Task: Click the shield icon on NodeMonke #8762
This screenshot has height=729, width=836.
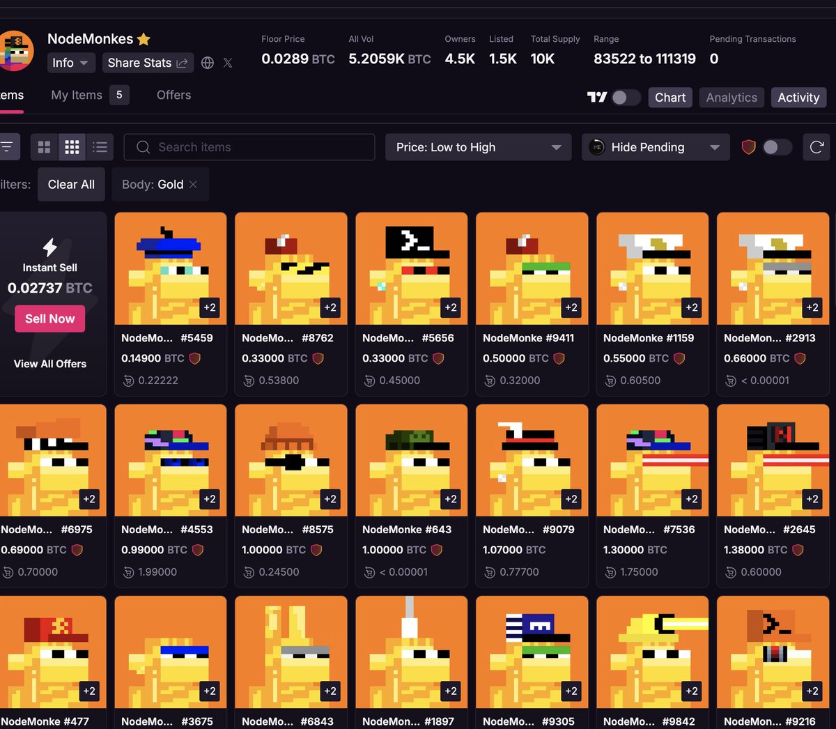Action: 318,358
